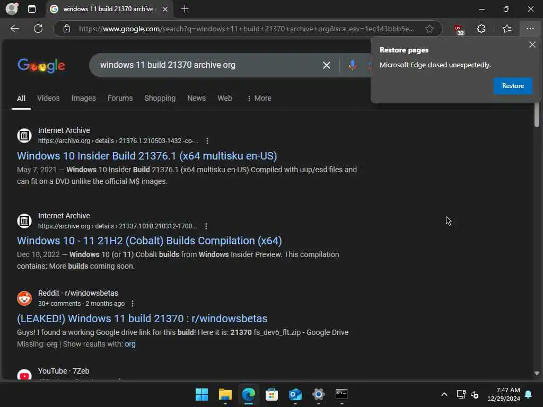Screen dimensions: 543x407
Task: Select the All results tab
Action: coord(21,99)
